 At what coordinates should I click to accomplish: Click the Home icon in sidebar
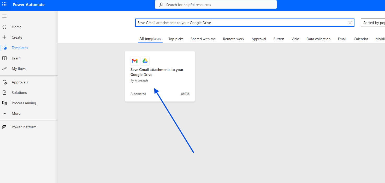coord(4,27)
